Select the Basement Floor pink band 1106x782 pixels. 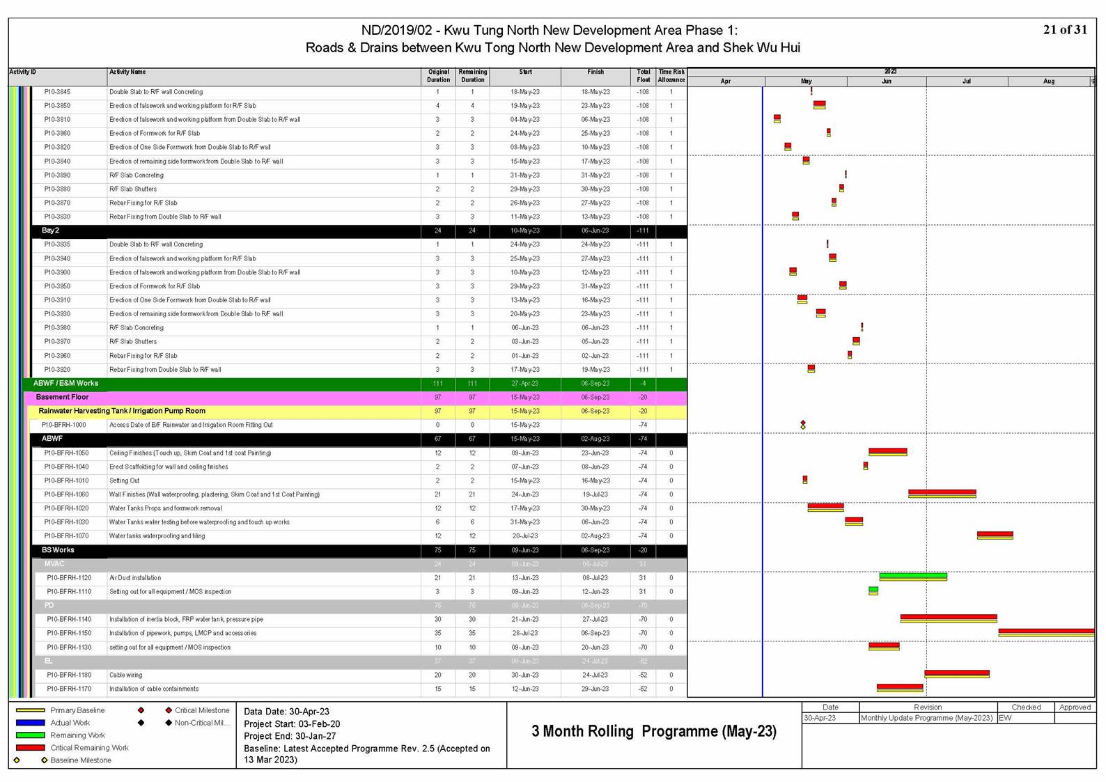(357, 398)
